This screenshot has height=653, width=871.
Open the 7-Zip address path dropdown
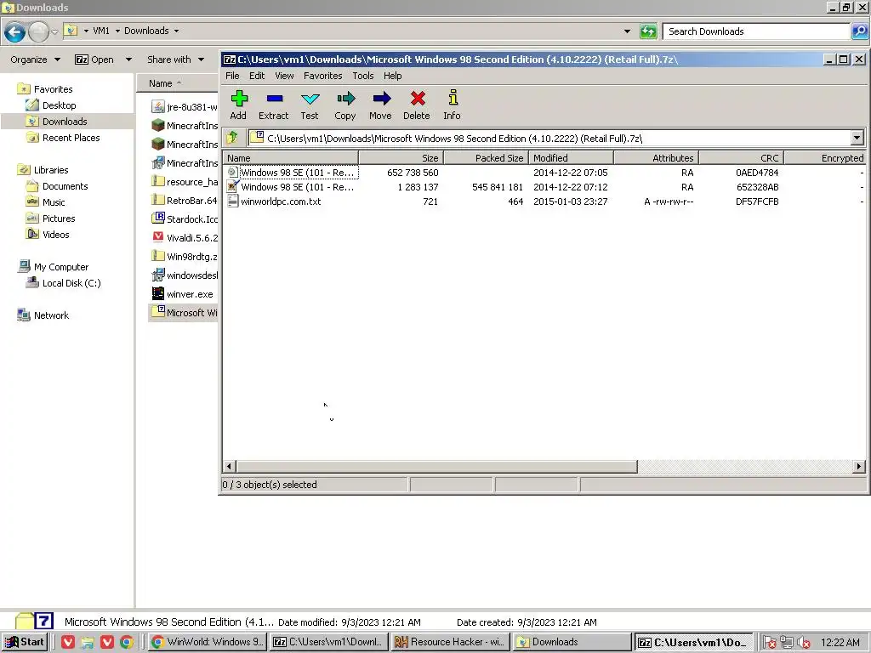pyautogui.click(x=857, y=138)
